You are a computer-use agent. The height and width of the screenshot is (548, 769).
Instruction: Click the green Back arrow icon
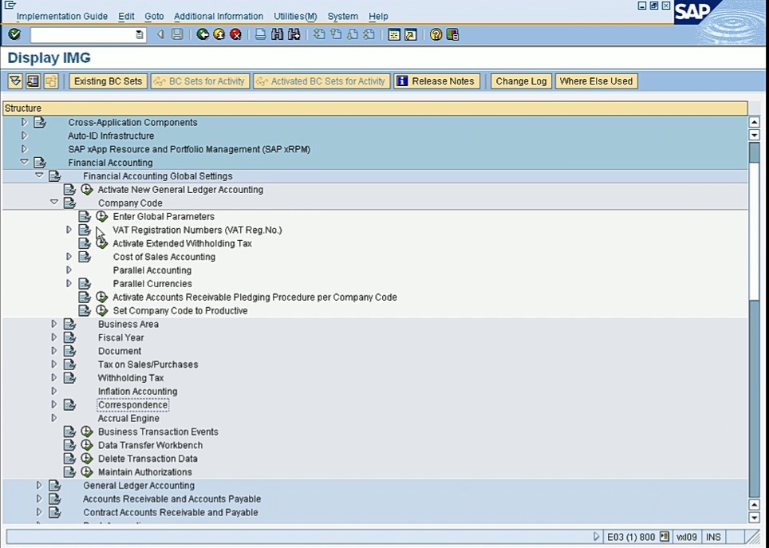[x=203, y=34]
